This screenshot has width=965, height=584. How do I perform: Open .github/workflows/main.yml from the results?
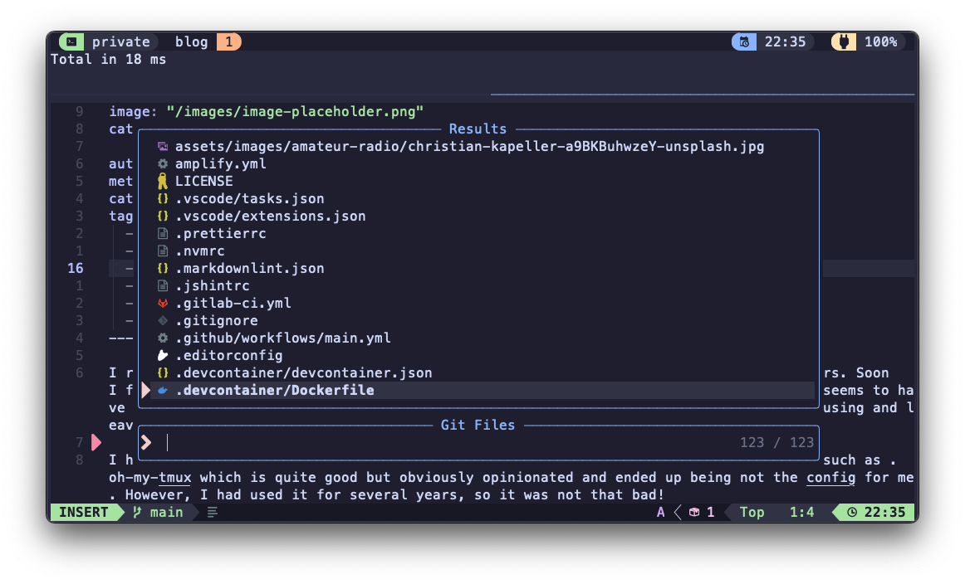(x=282, y=338)
